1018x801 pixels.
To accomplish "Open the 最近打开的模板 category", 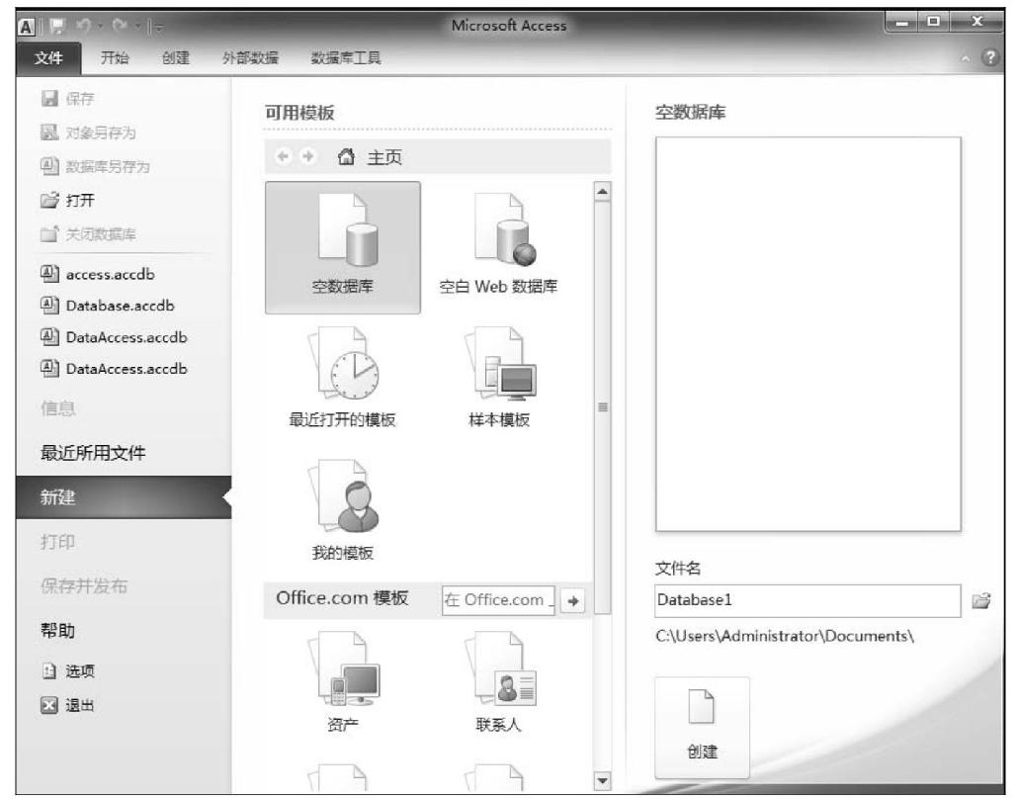I will click(343, 378).
